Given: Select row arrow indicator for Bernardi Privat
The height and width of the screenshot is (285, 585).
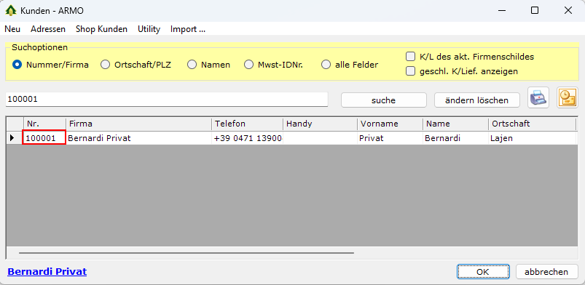Looking at the screenshot, I should pyautogui.click(x=12, y=138).
